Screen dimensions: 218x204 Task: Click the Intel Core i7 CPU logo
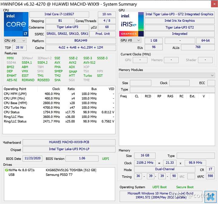(16, 24)
